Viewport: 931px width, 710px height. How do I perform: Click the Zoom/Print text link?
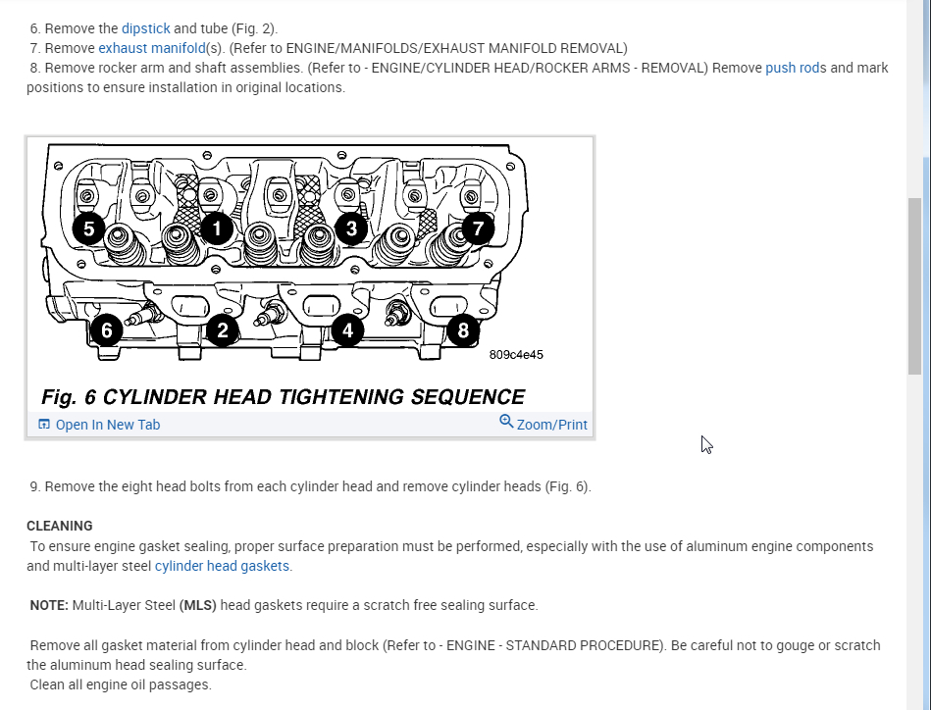pos(551,425)
